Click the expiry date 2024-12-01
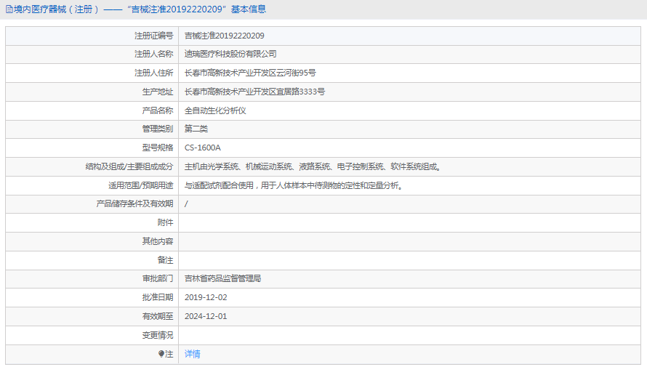The width and height of the screenshot is (647, 367). pyautogui.click(x=206, y=316)
